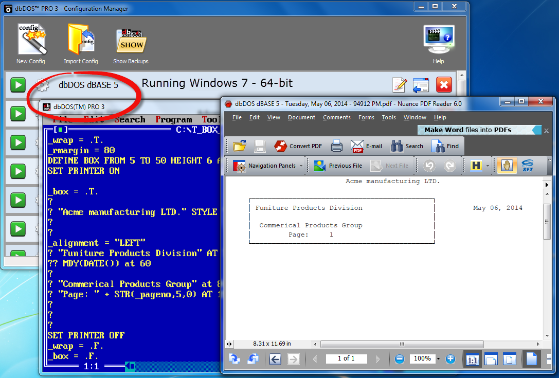559x378 pixels.
Task: Open settings gear for dbDOS dBASE 5
Action: [42, 85]
